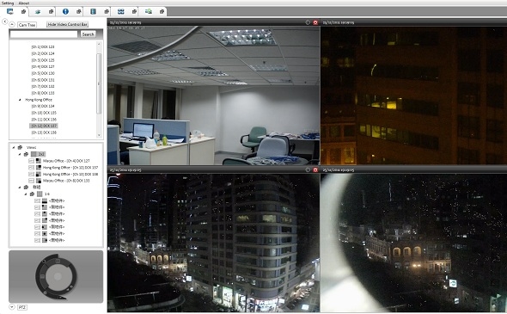Close the bottom-left night street feed
This screenshot has height=314, width=507.
315,169
